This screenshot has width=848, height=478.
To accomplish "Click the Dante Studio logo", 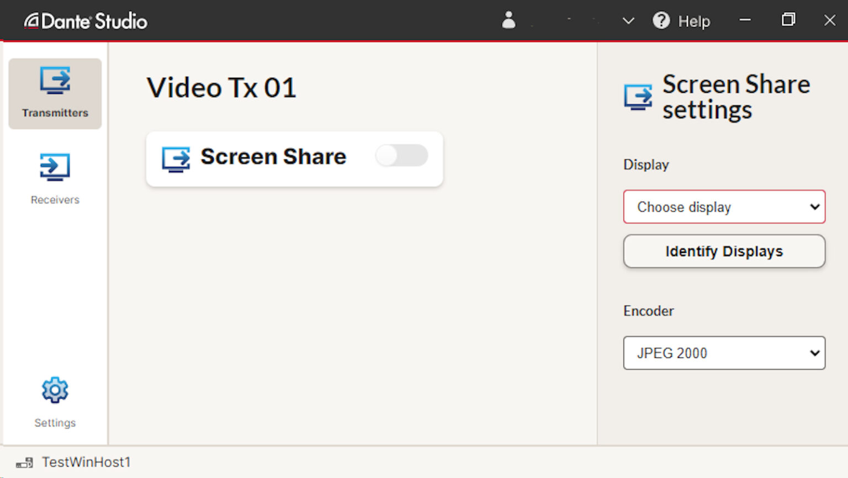I will 86,21.
